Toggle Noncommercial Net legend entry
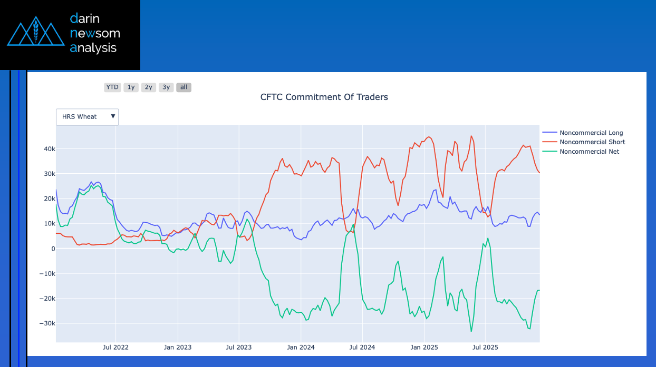This screenshot has height=367, width=656. tap(589, 152)
